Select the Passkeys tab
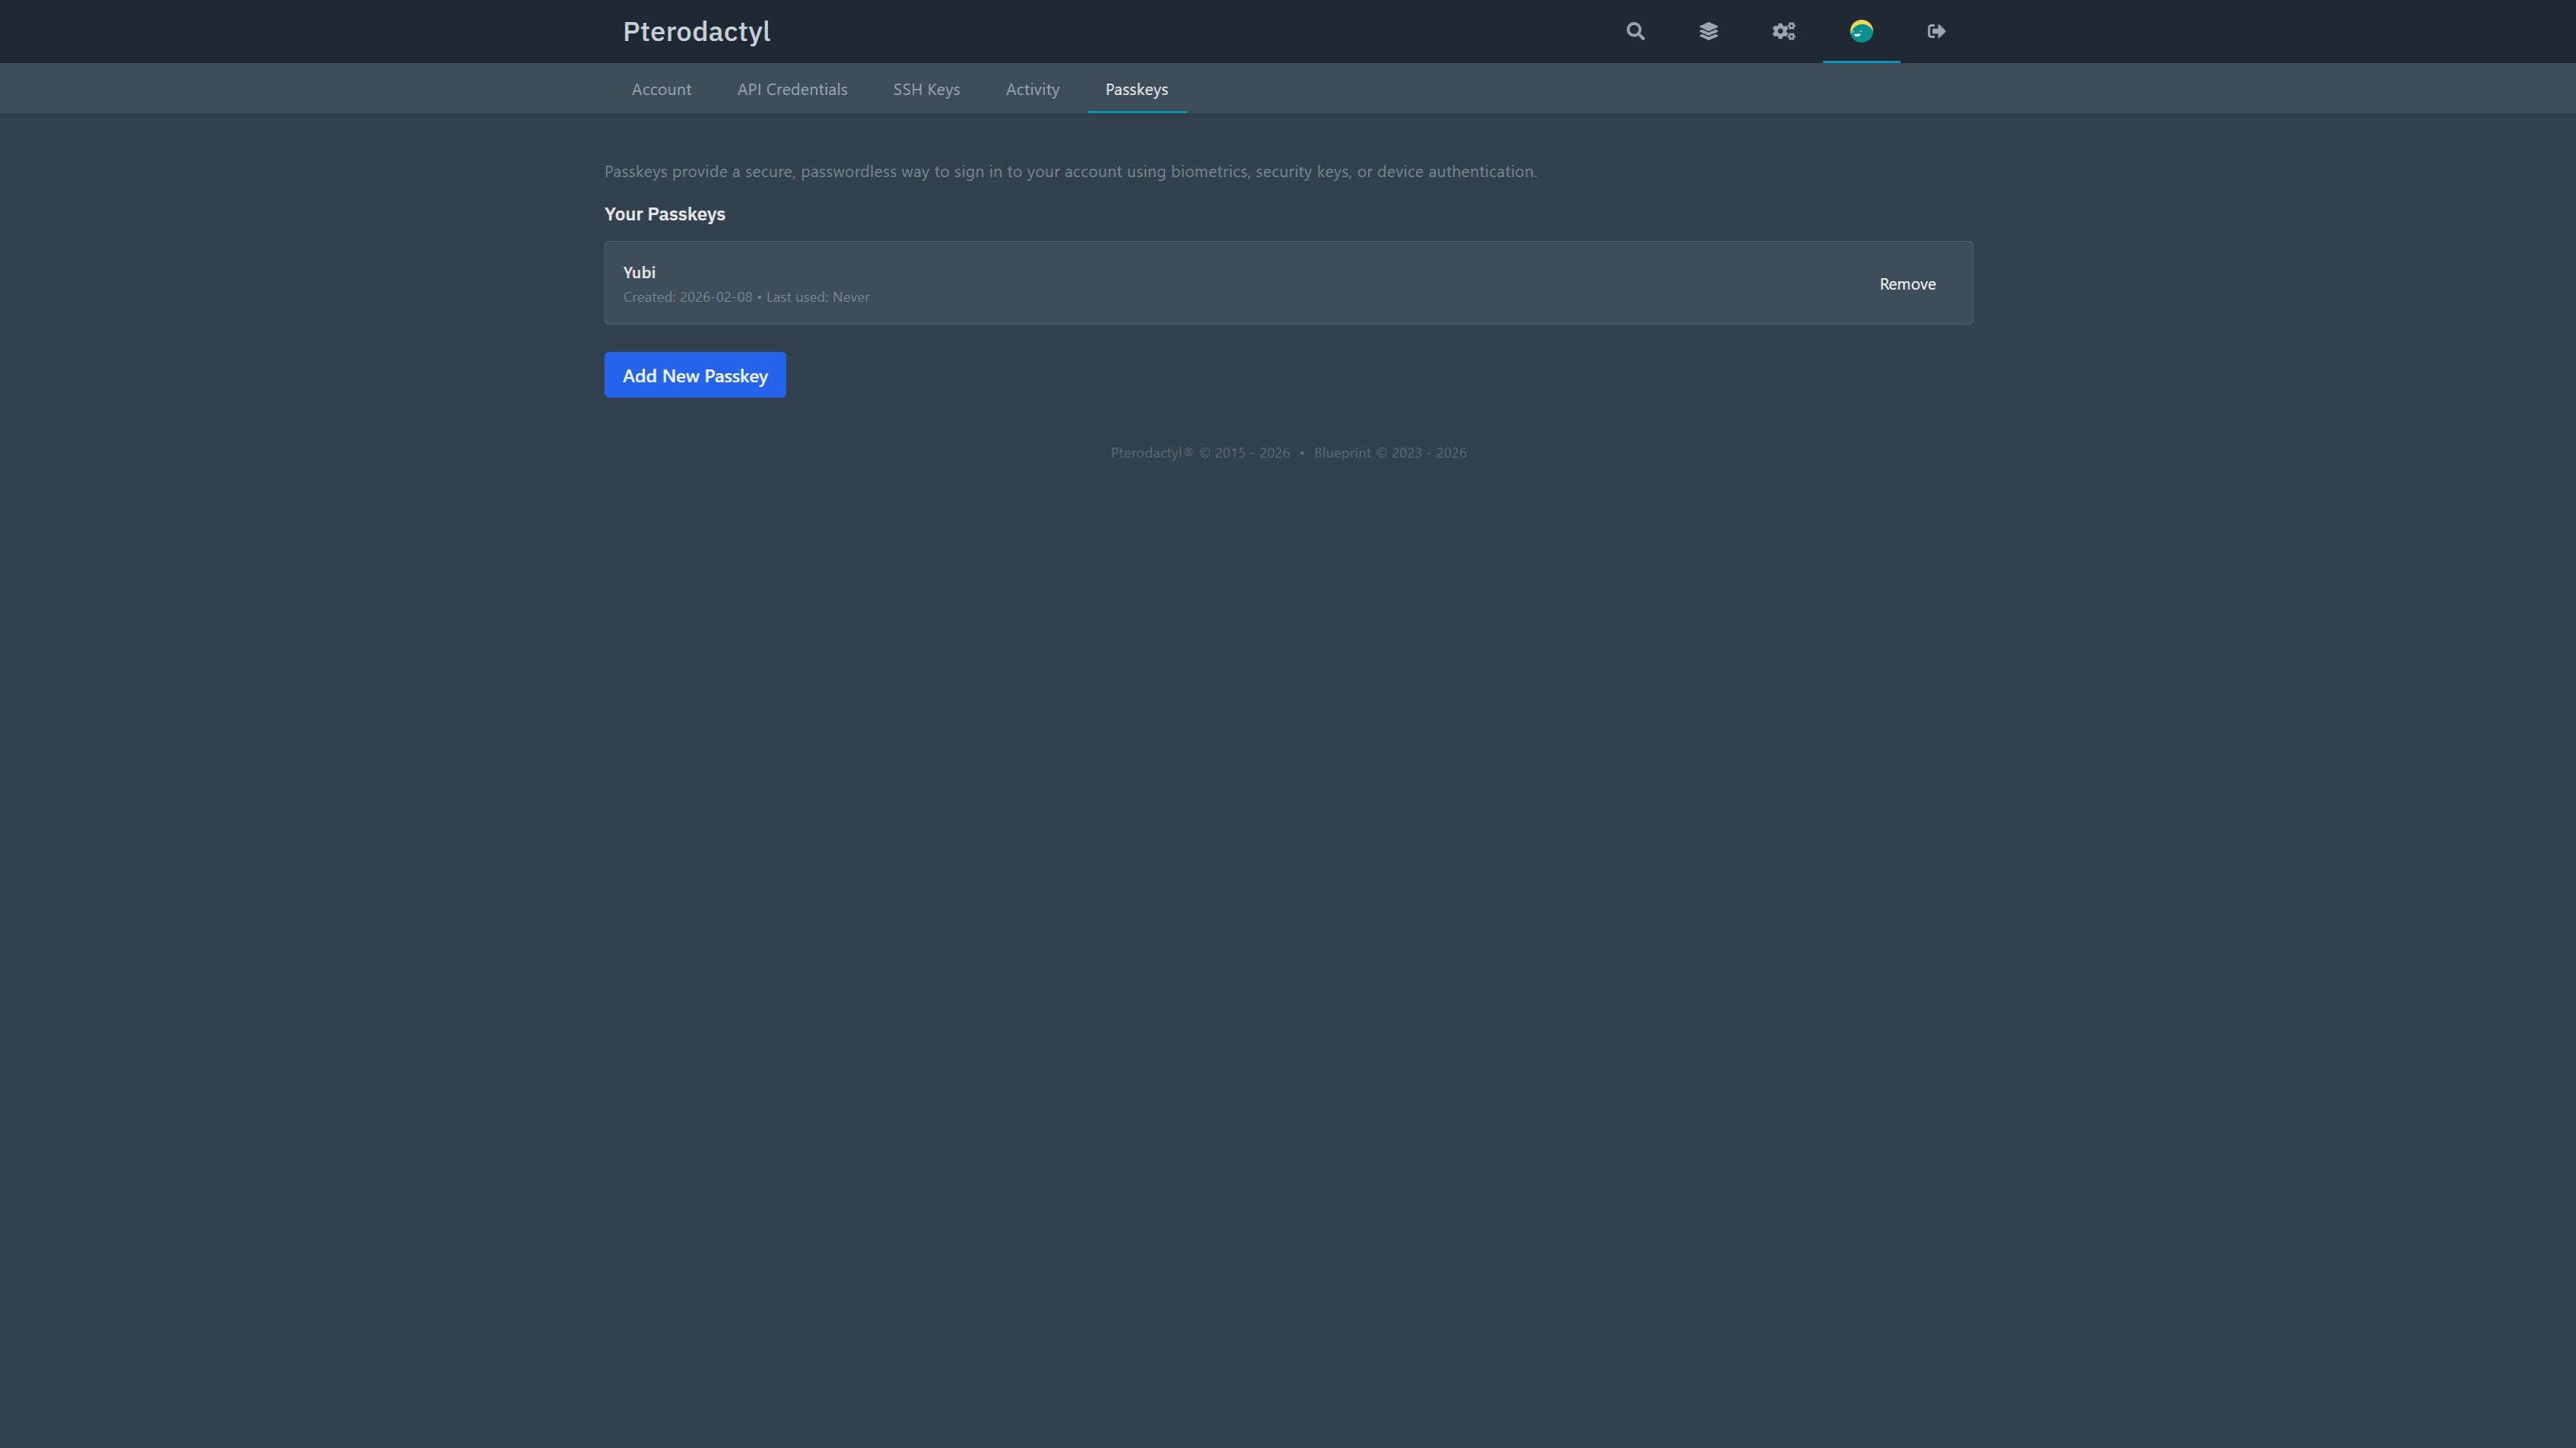The height and width of the screenshot is (1448, 2576). [x=1136, y=89]
